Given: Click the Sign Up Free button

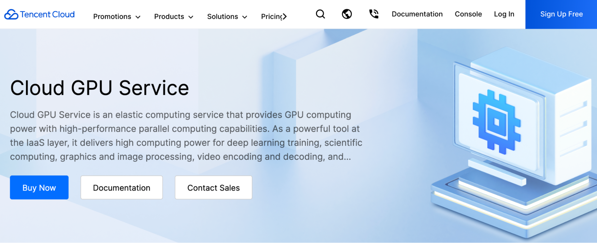Looking at the screenshot, I should (x=561, y=14).
